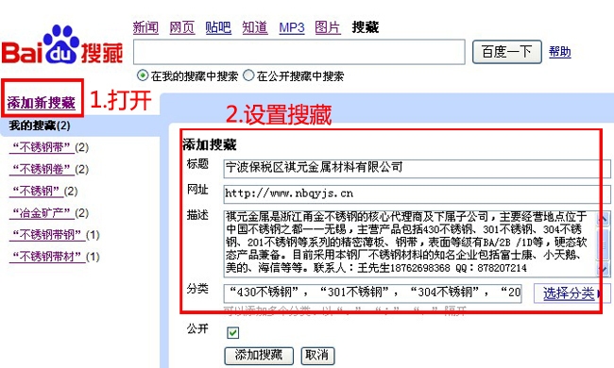Click the 分类 category input field
The height and width of the screenshot is (368, 614).
372,293
